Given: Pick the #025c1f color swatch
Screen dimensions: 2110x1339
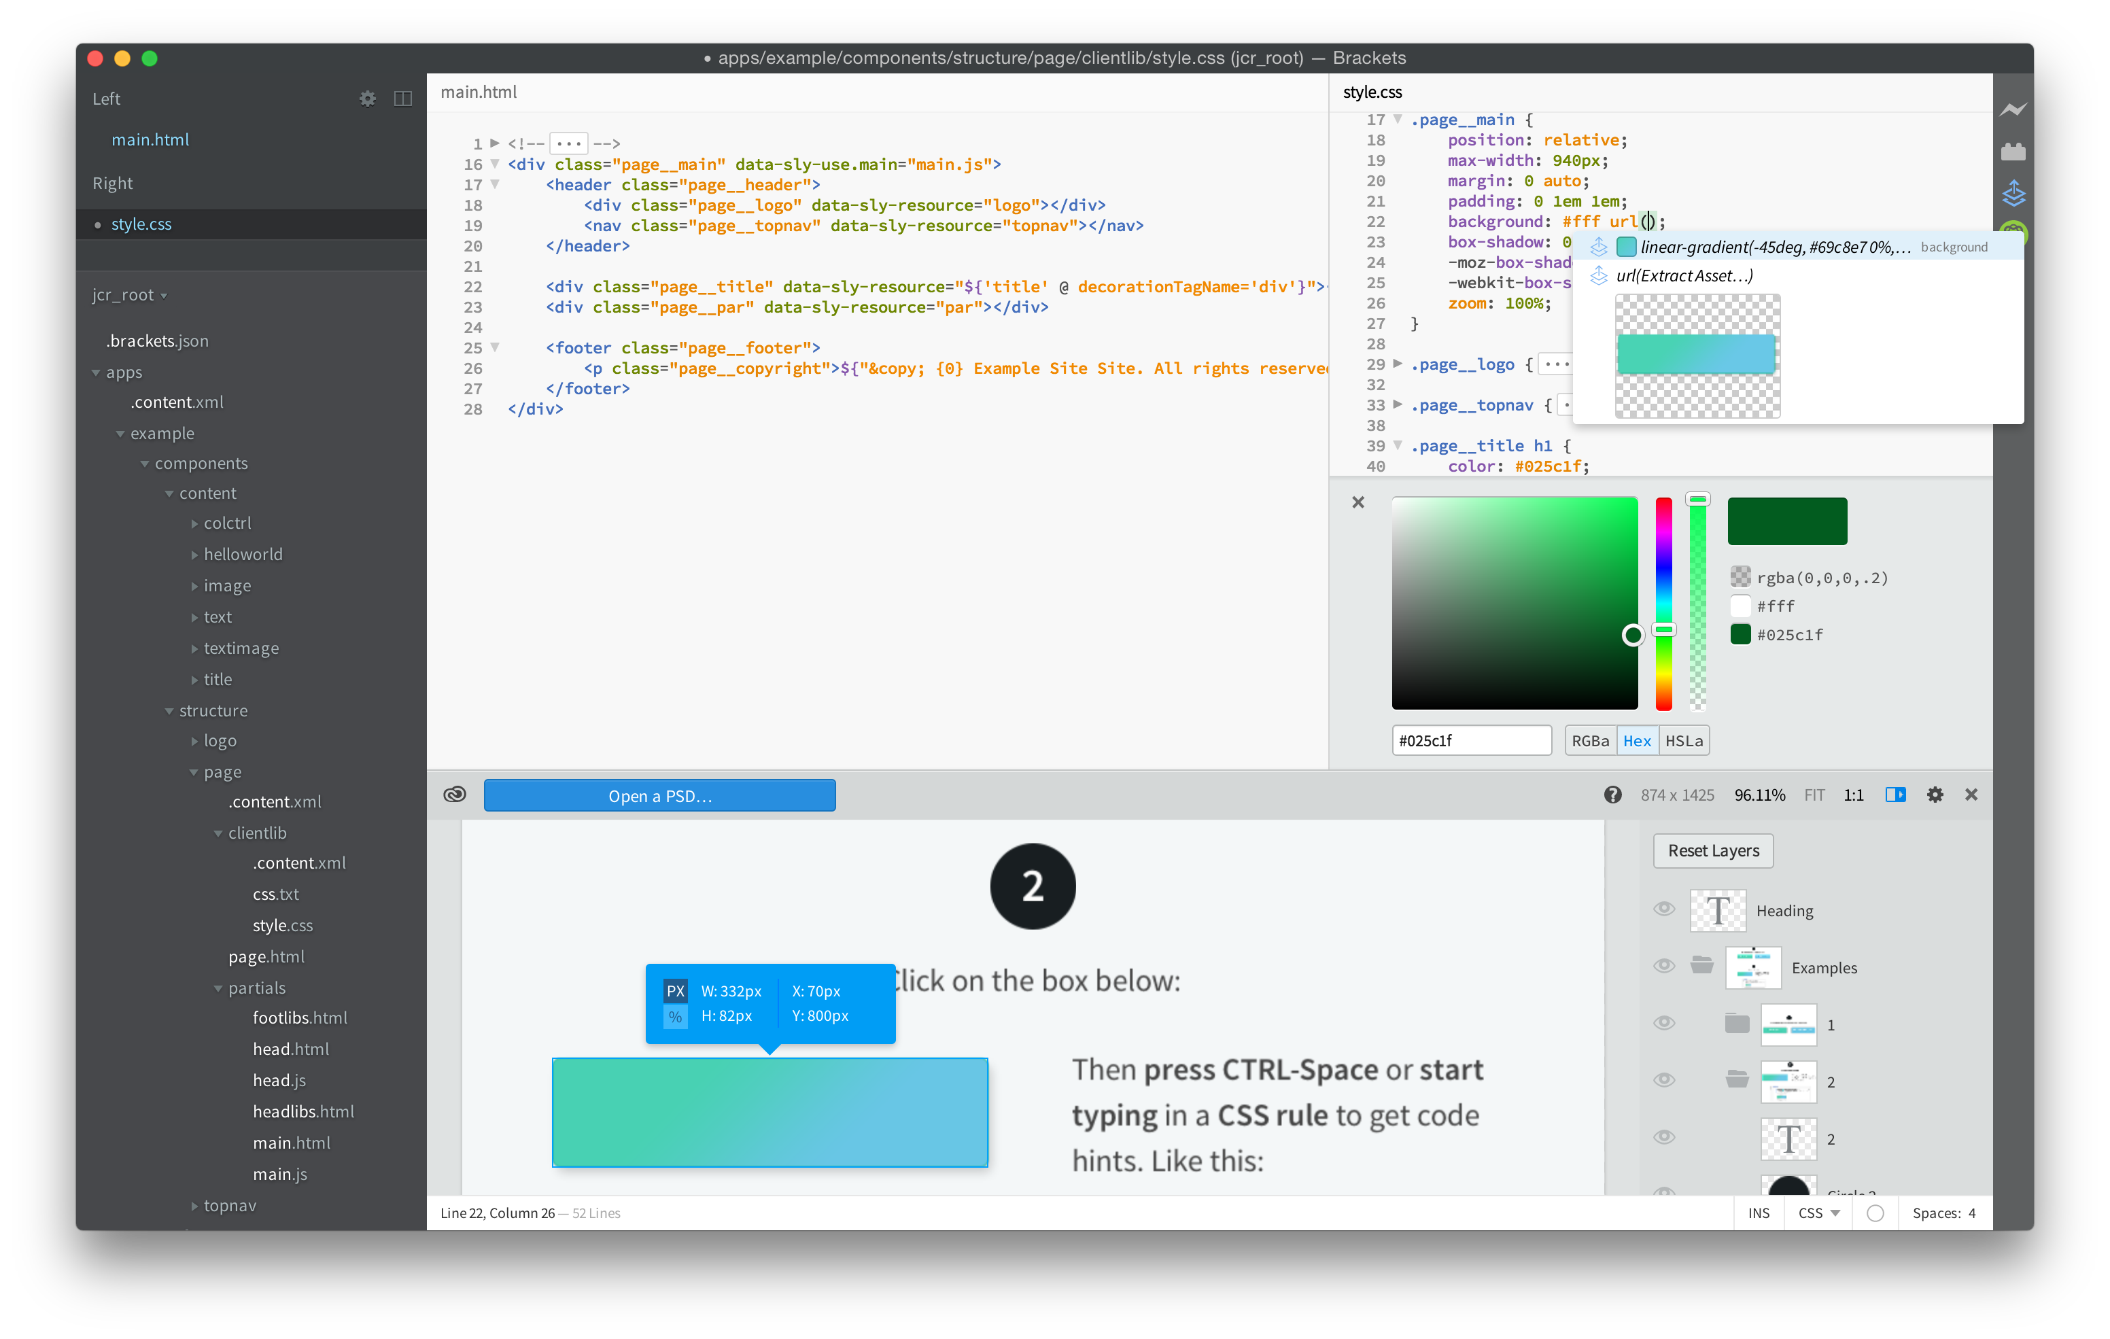Looking at the screenshot, I should 1740,634.
